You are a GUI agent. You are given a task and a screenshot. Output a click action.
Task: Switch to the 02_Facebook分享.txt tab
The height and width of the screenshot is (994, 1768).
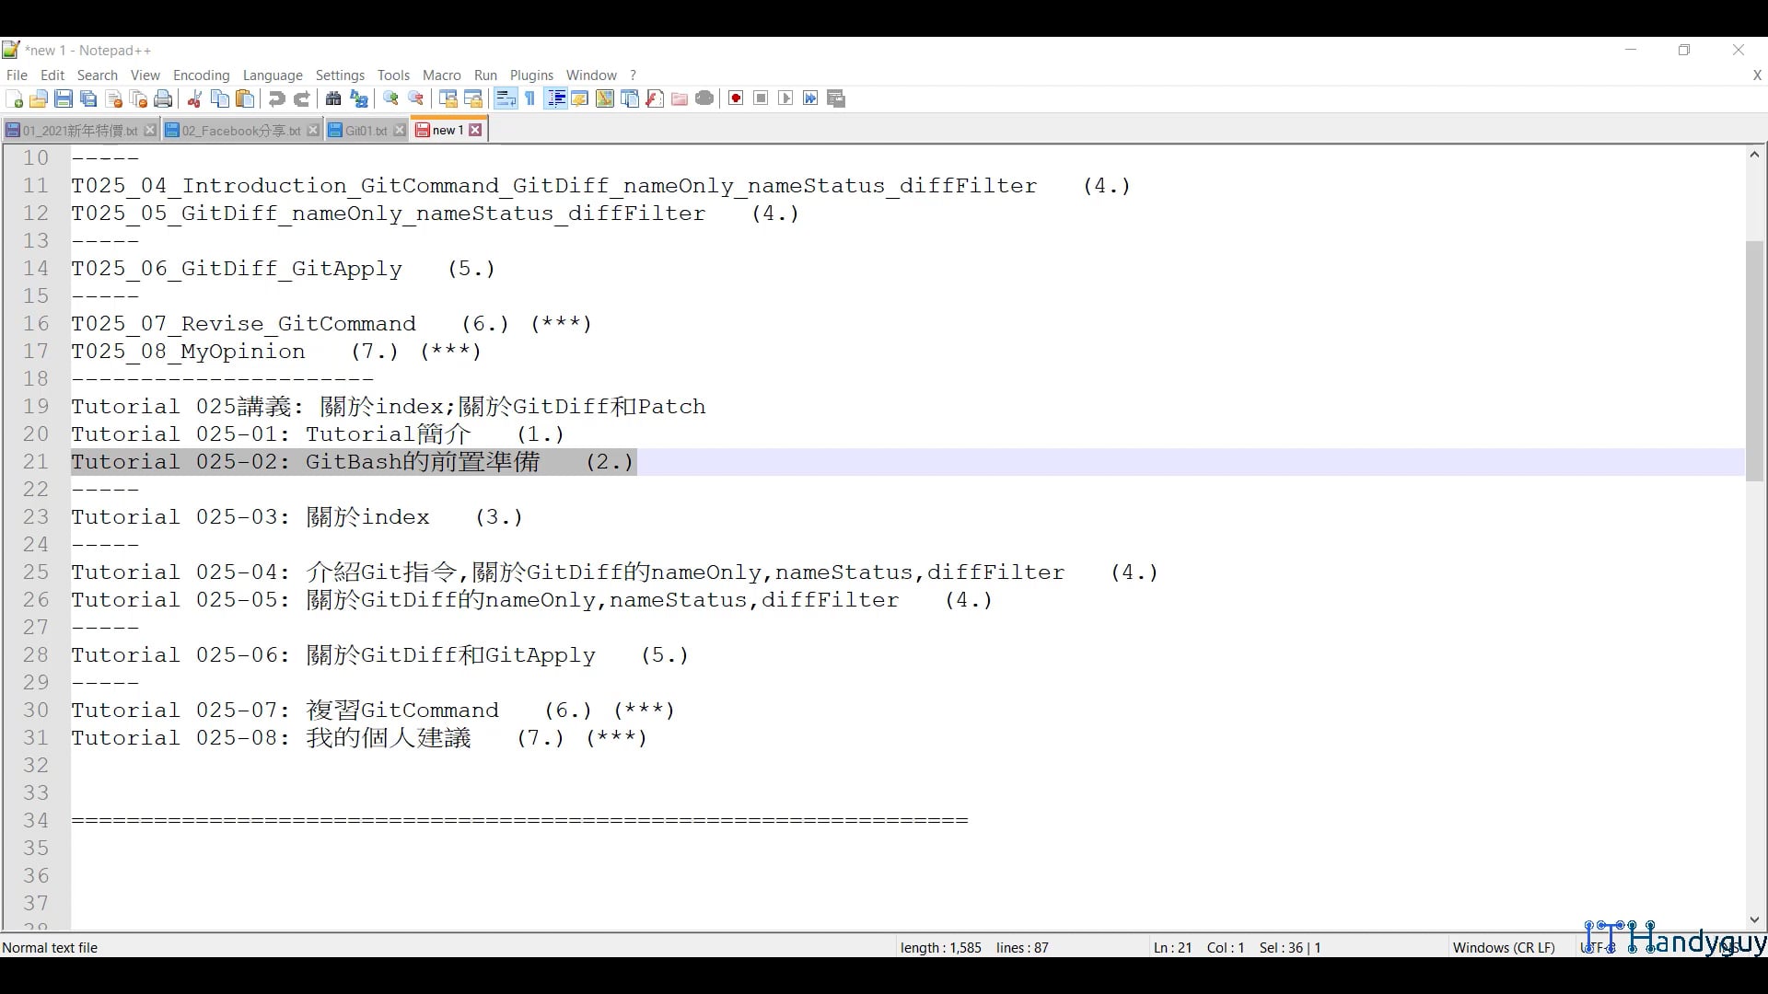click(x=238, y=130)
